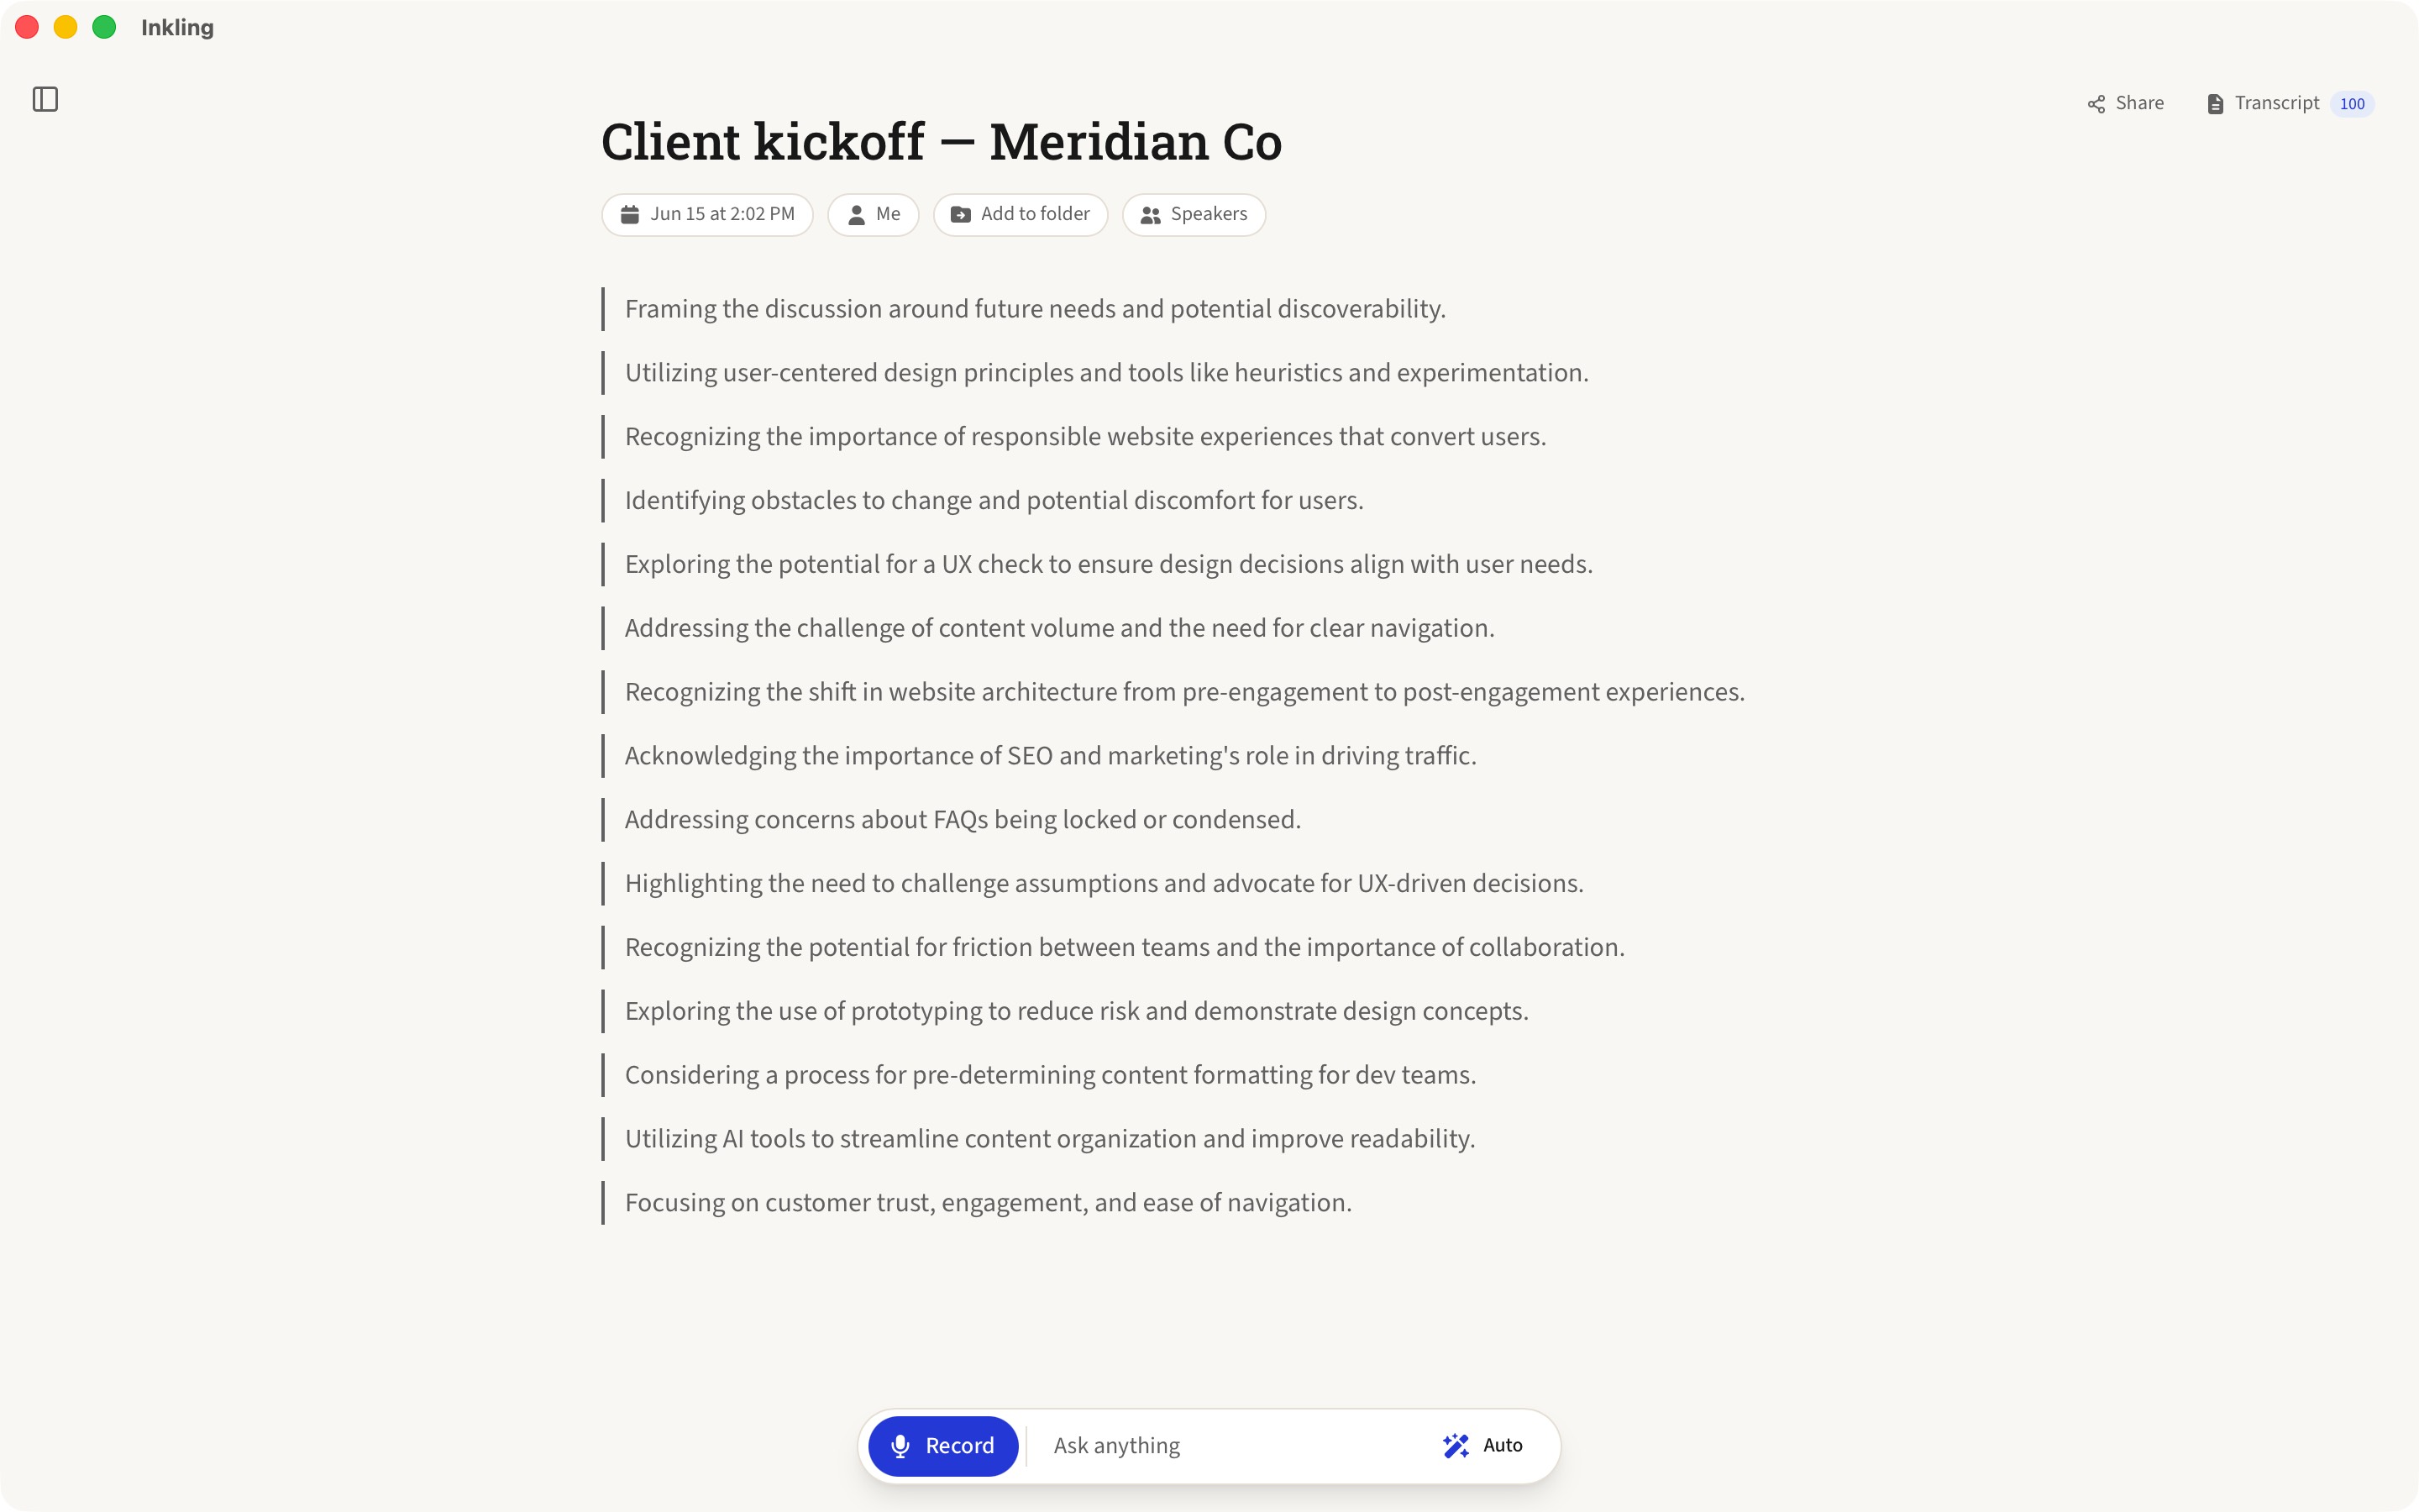The height and width of the screenshot is (1512, 2419).
Task: Open the Auto mode selector
Action: tap(1483, 1446)
